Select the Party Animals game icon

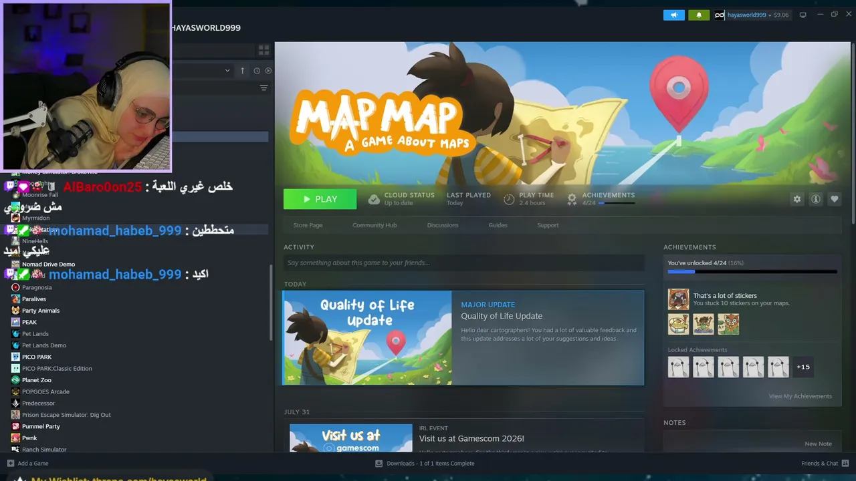15,311
